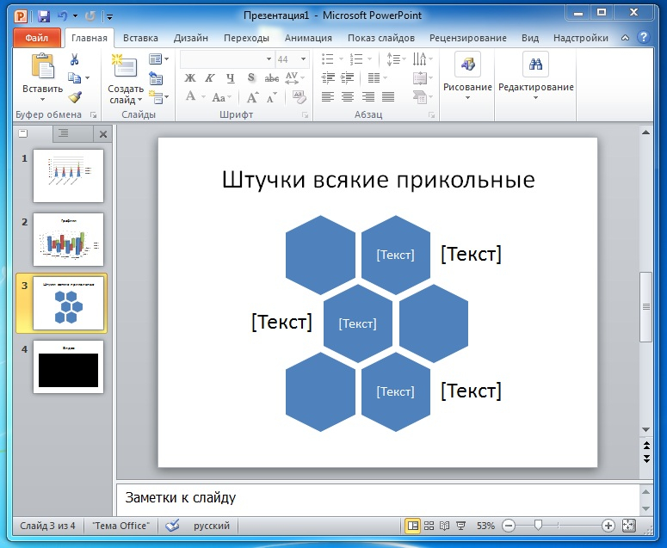Screen dimensions: 667x548
Task: Toggle Italic (К) formatting
Action: pos(210,78)
